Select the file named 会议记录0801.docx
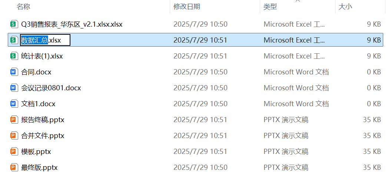Viewport: 391px width, 178px height. (x=51, y=88)
